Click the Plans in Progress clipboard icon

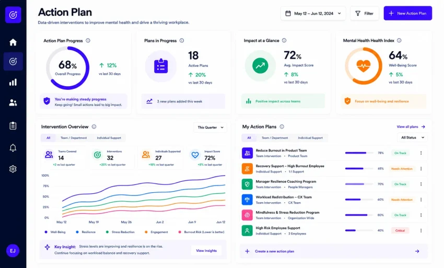pos(161,66)
